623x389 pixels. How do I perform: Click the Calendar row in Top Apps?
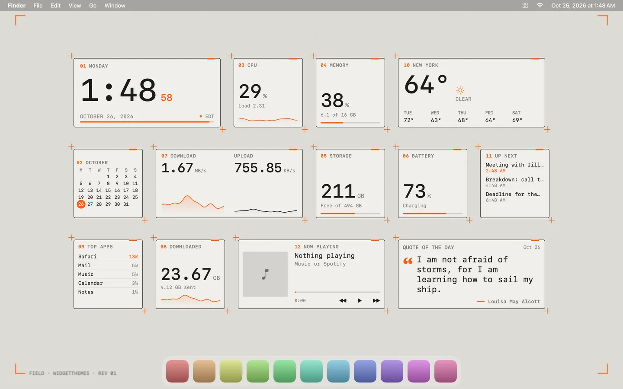[x=108, y=283]
